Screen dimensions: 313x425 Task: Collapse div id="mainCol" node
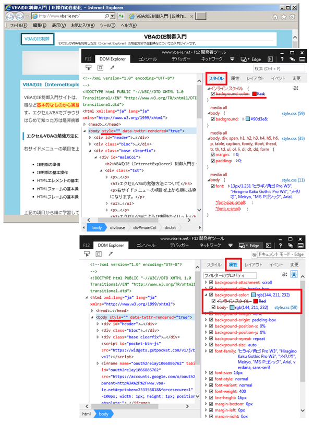click(95, 157)
